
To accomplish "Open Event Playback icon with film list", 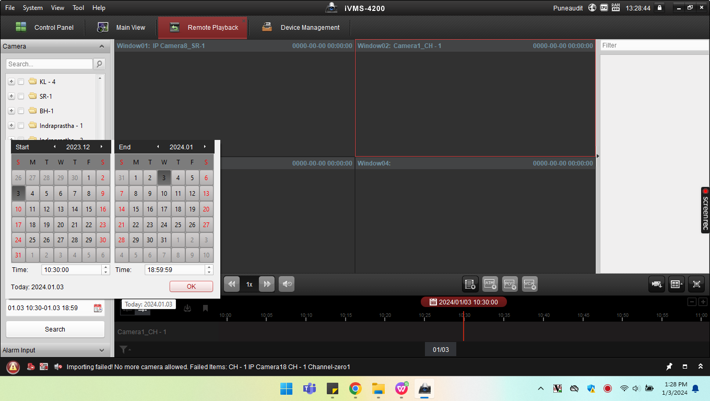I will click(470, 284).
